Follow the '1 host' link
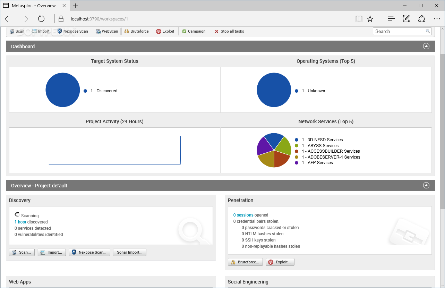 pyautogui.click(x=20, y=222)
